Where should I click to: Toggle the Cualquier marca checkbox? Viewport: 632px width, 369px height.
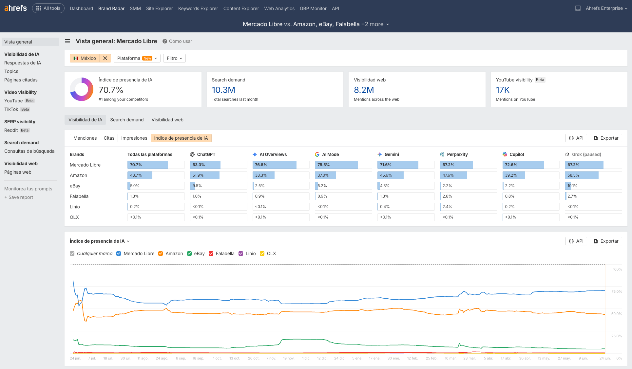pos(72,254)
